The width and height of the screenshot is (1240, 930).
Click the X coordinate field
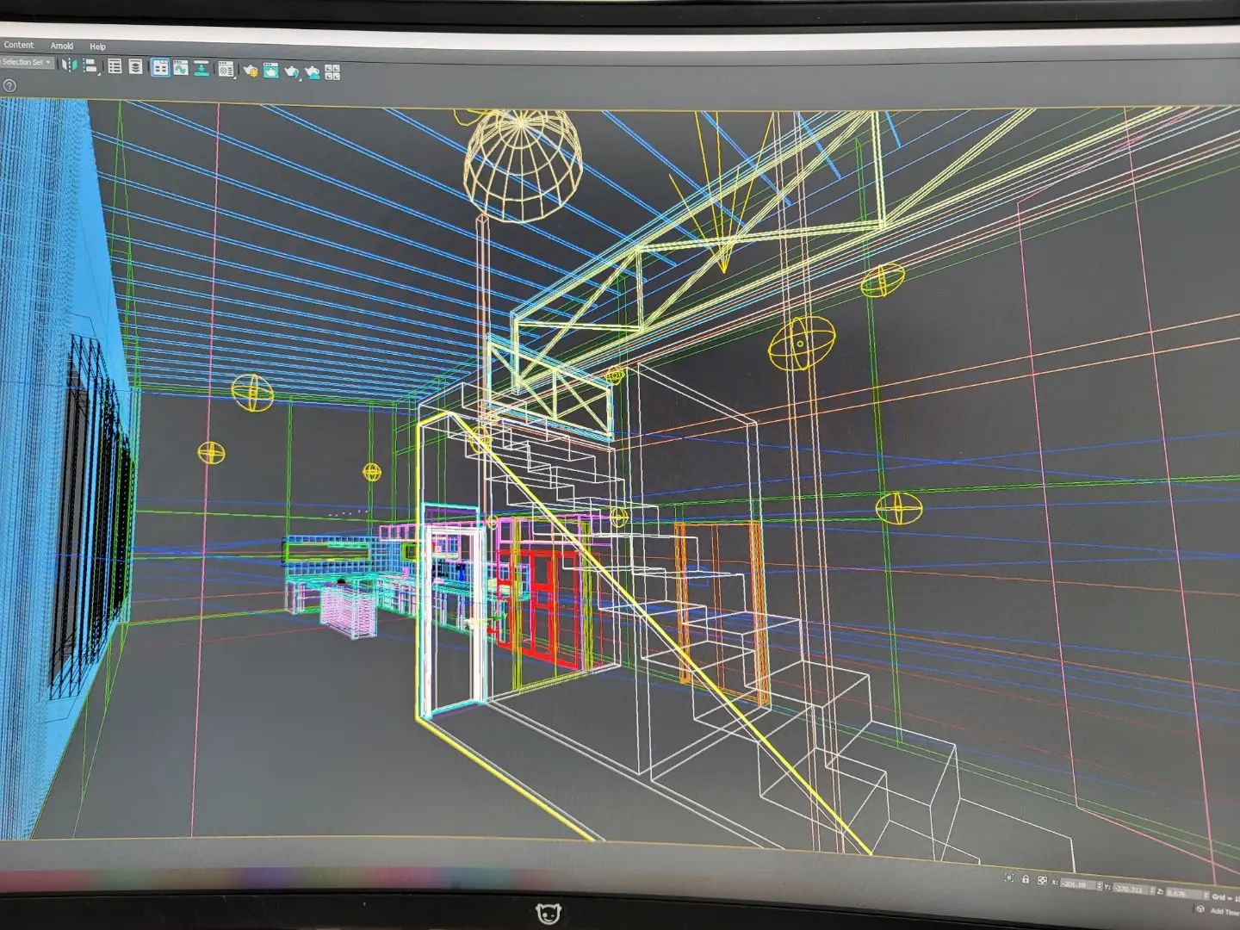(1077, 884)
